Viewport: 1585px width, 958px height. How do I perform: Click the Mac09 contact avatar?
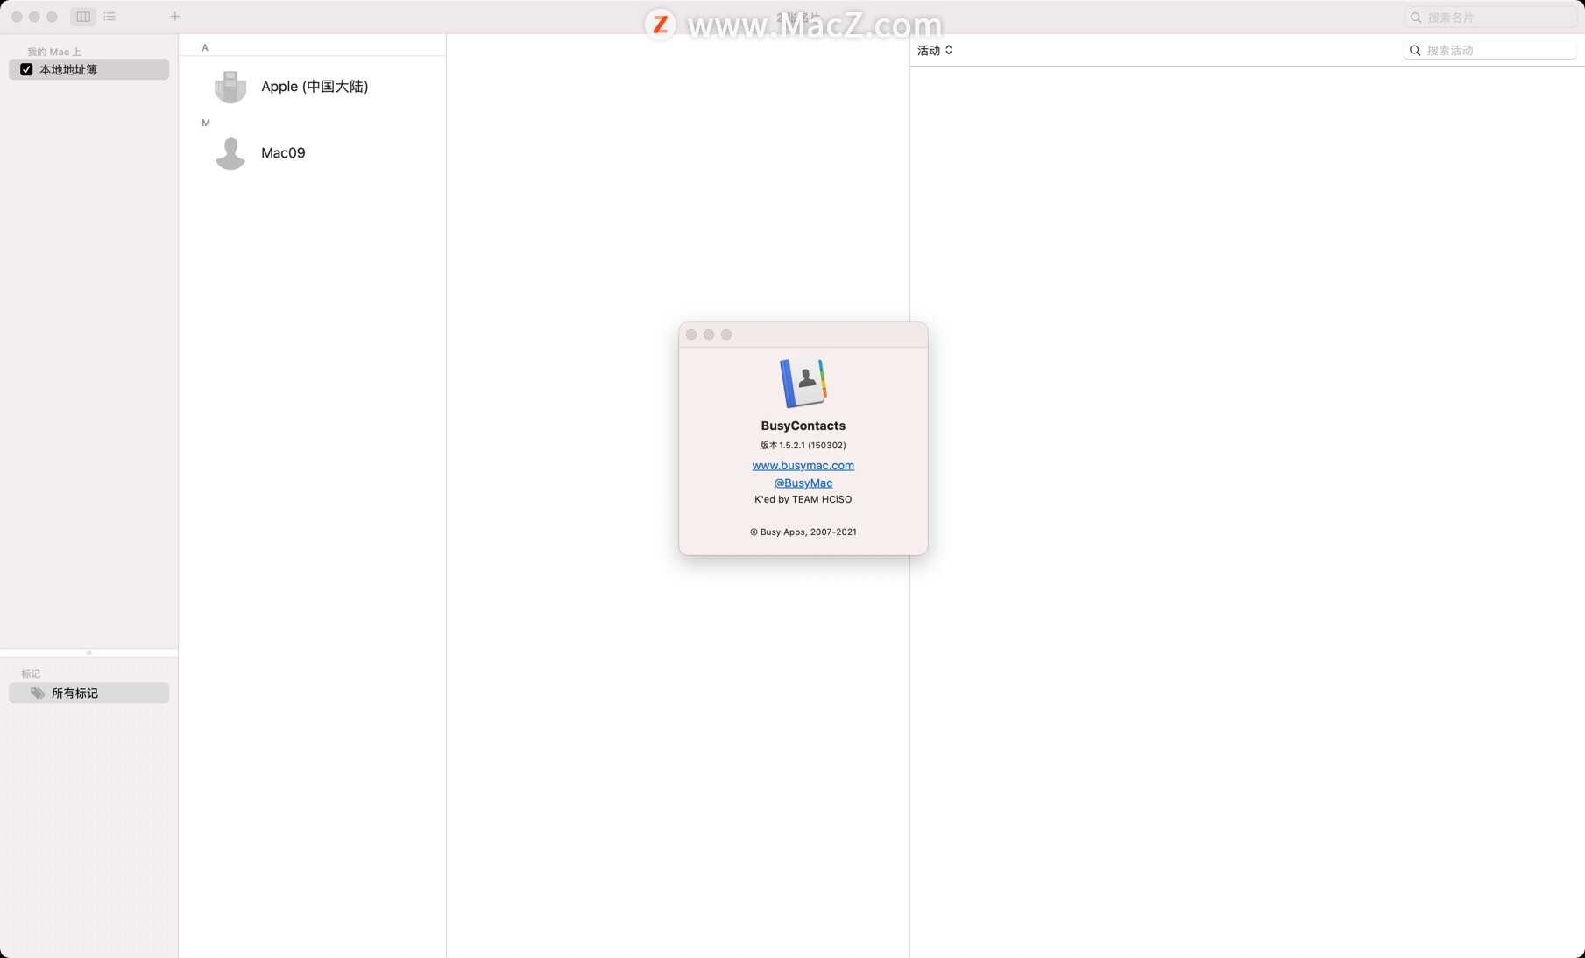(x=230, y=153)
